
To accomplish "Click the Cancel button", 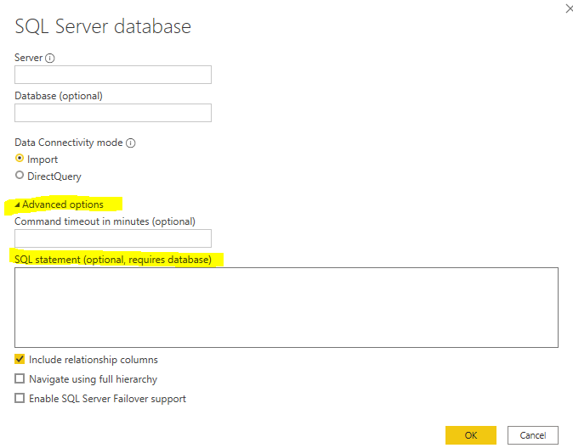I will coord(533,435).
